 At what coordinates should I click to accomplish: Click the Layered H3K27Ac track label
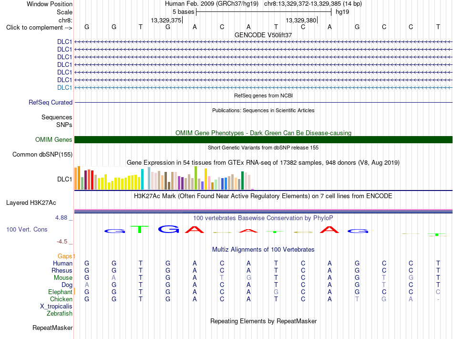click(31, 203)
